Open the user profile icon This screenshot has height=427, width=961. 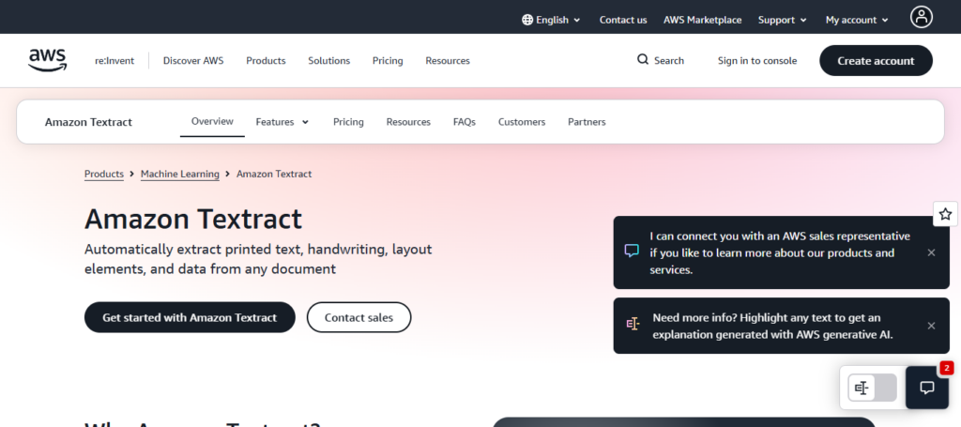(x=922, y=17)
